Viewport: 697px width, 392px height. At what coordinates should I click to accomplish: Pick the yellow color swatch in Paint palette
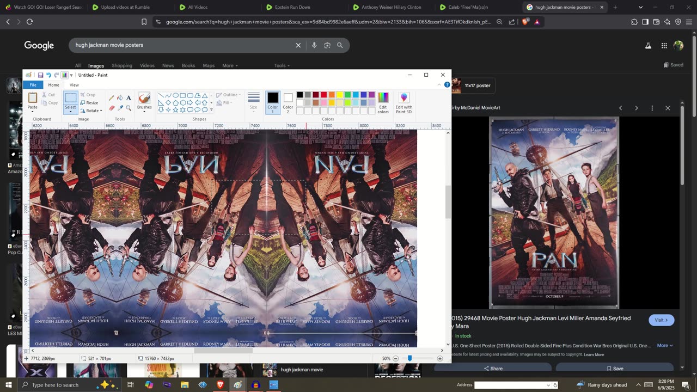click(339, 95)
